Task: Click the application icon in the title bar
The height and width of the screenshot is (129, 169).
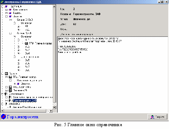Action: pyautogui.click(x=2, y=2)
